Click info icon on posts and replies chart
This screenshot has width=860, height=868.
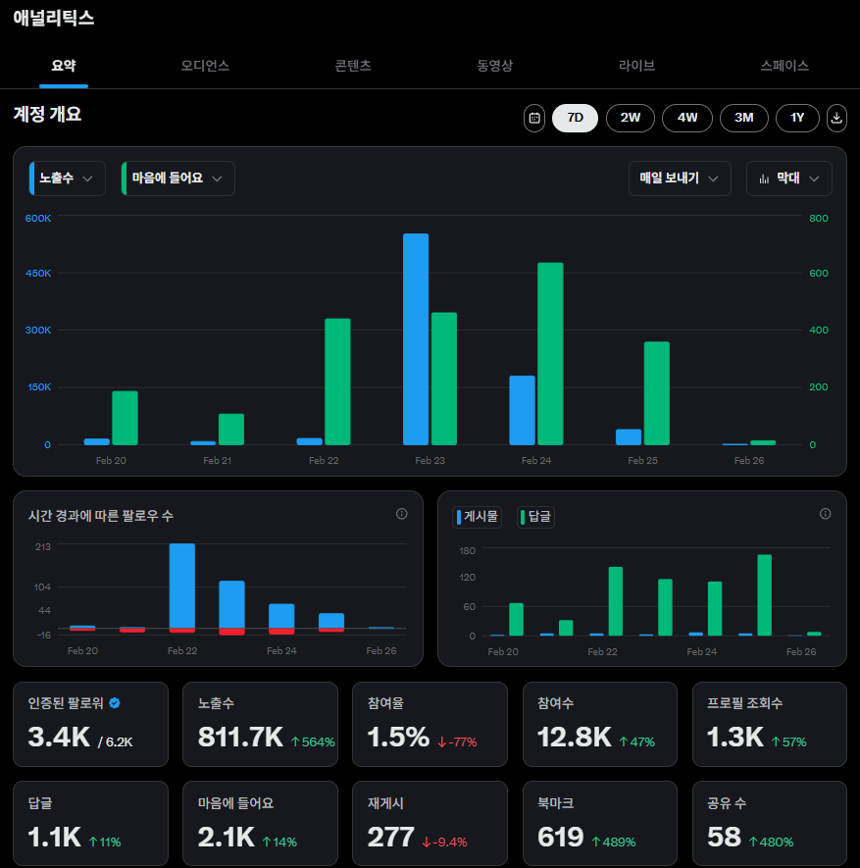pos(825,514)
